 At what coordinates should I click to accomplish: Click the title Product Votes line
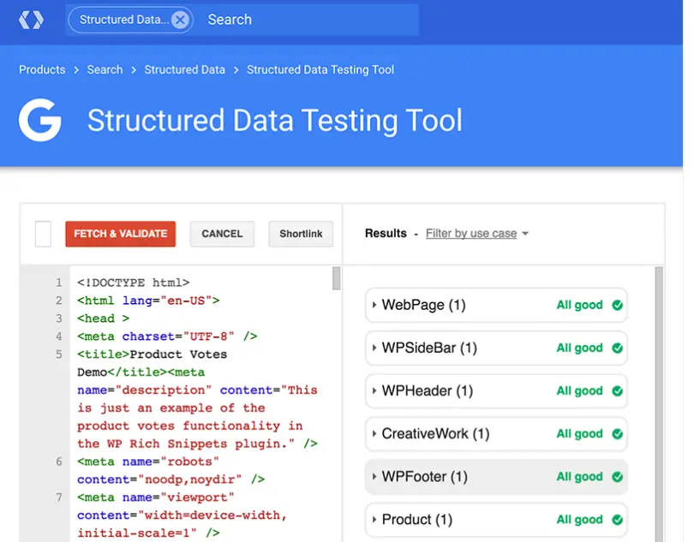[152, 354]
